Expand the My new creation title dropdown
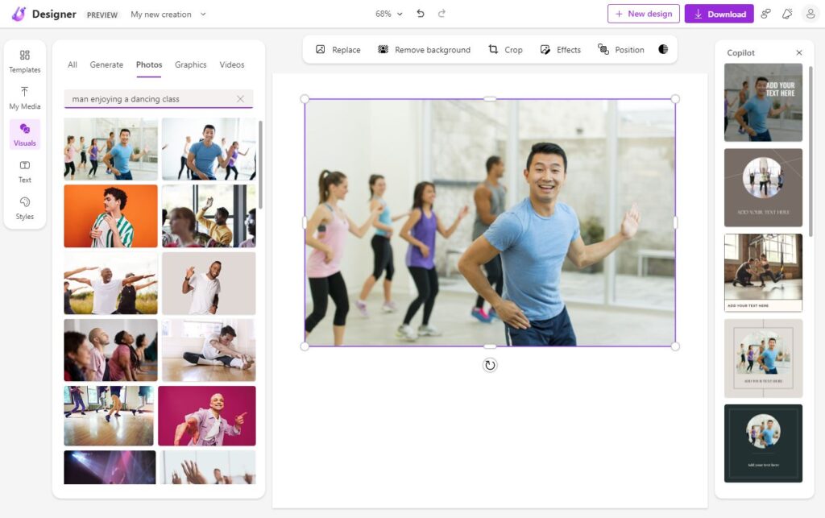The width and height of the screenshot is (825, 518). point(202,14)
